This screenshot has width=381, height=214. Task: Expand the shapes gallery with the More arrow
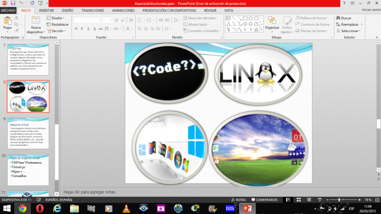point(261,29)
